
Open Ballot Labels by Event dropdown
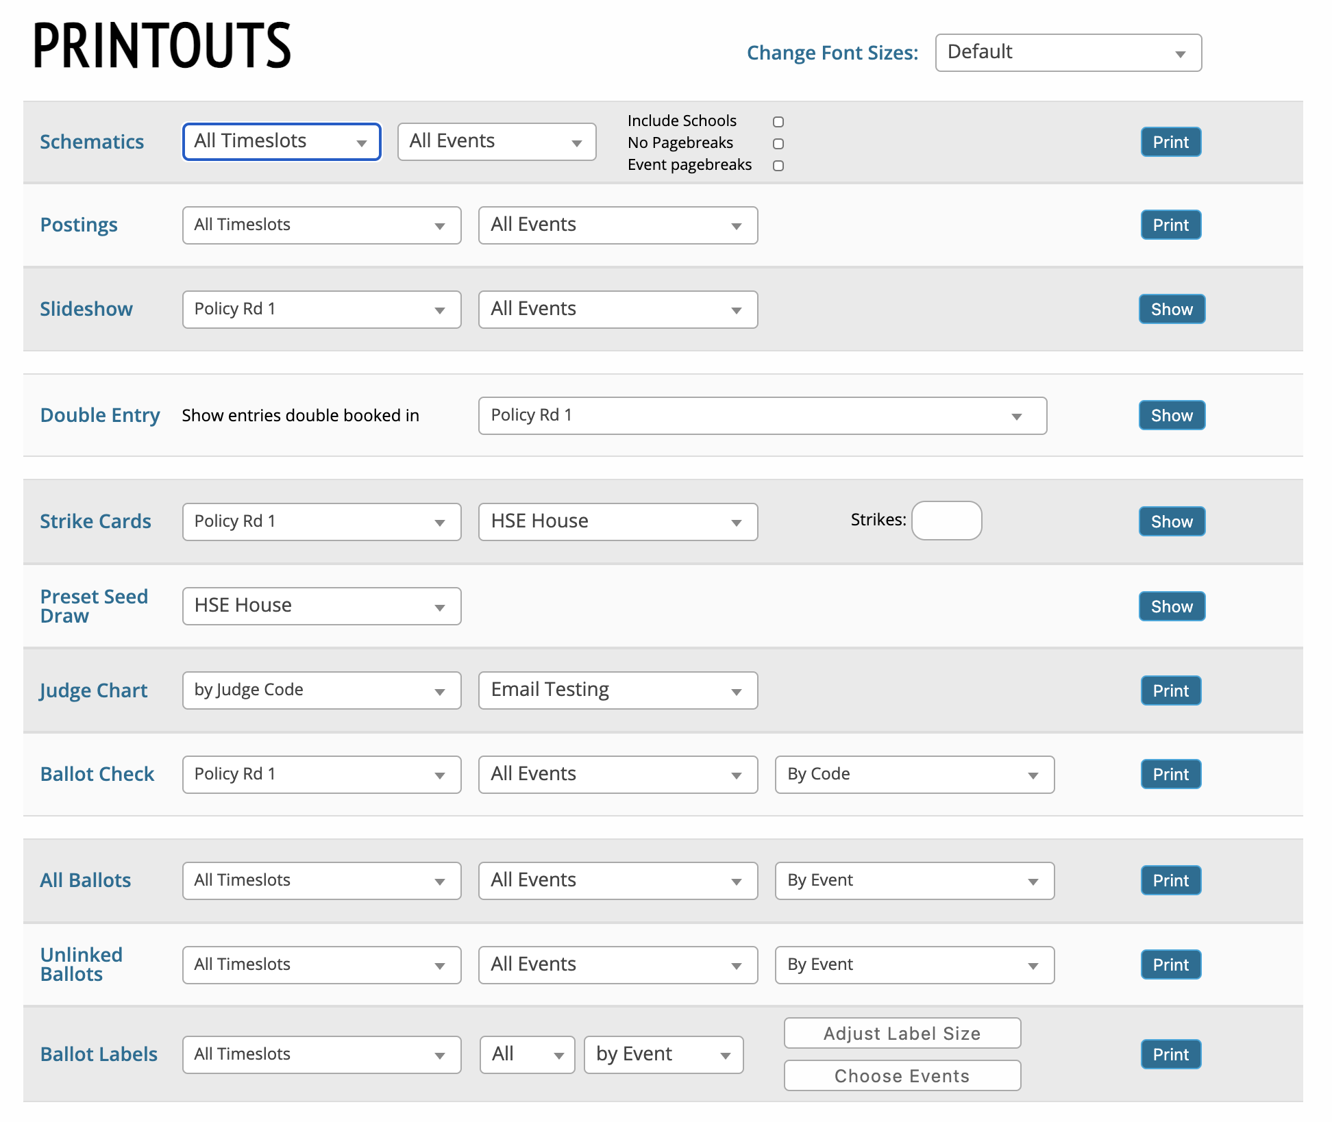[x=663, y=1055]
